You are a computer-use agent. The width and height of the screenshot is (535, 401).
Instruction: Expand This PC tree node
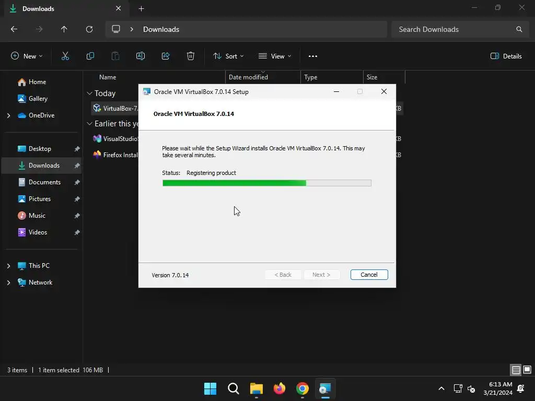[8, 266]
